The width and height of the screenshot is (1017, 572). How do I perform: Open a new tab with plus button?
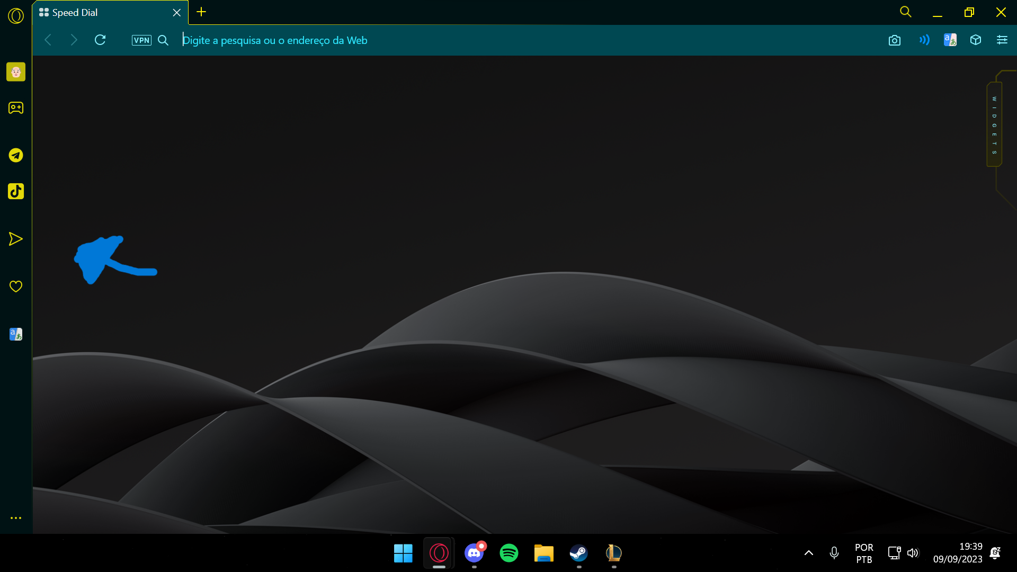201,12
